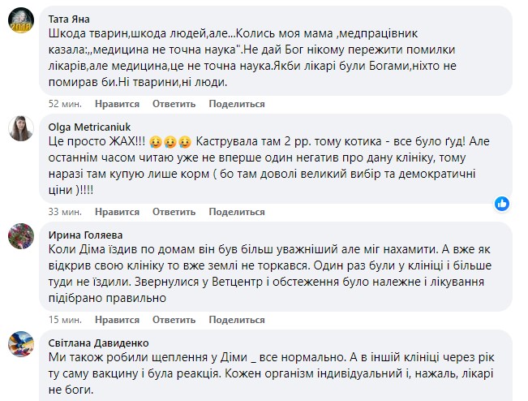The height and width of the screenshot is (401, 528).
Task: Reply to Тата Яна's comment
Action: (174, 104)
